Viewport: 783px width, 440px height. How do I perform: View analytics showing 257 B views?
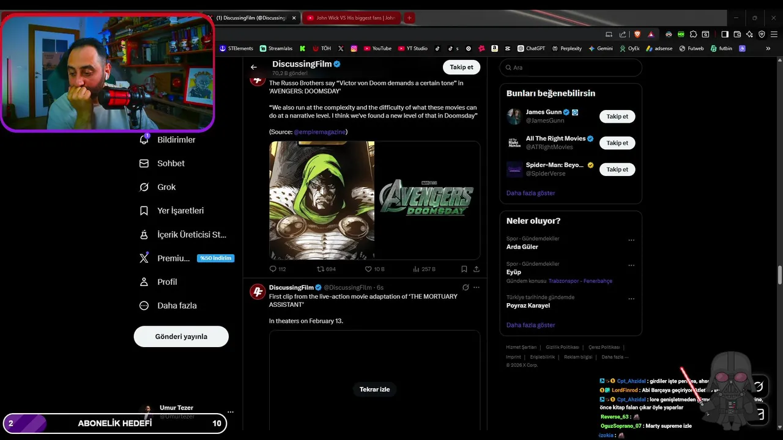tap(424, 269)
